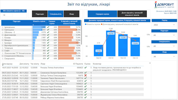This screenshot has height=100, width=178.
Task: Expand the Софія row
Action: pos(3,51)
